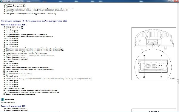Restore down the browser window
The width and height of the screenshot is (179, 112).
tap(172, 1)
